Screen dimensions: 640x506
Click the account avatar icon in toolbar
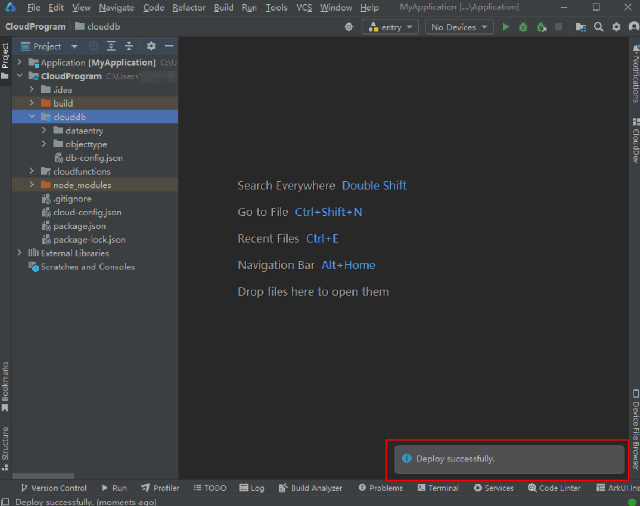pyautogui.click(x=634, y=27)
